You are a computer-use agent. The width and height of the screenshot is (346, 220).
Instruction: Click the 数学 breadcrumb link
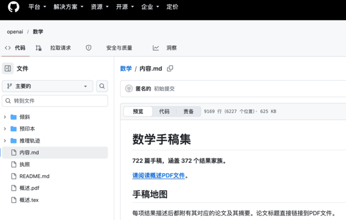(126, 69)
